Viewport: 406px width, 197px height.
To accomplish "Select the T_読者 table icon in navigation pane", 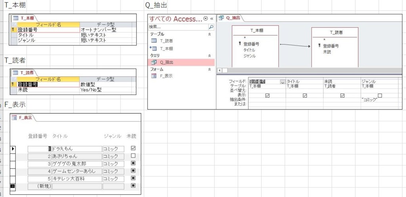I will (154, 41).
